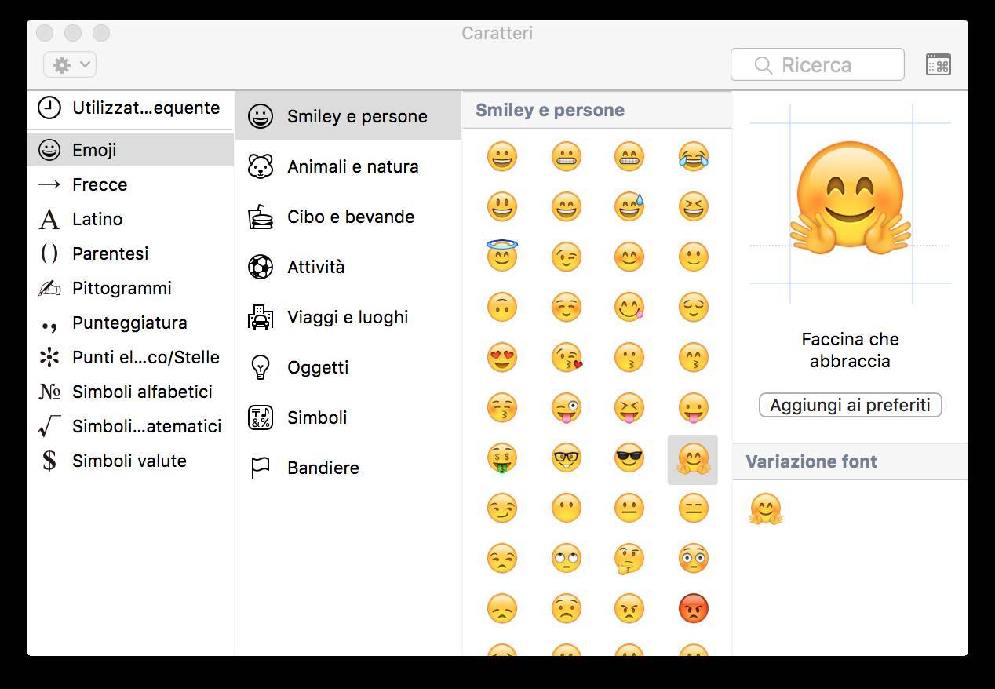Pick the laughing squinting face emoji
The height and width of the screenshot is (689, 995).
(694, 206)
